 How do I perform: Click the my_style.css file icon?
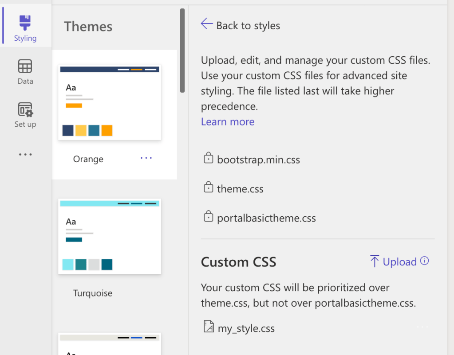click(x=208, y=327)
